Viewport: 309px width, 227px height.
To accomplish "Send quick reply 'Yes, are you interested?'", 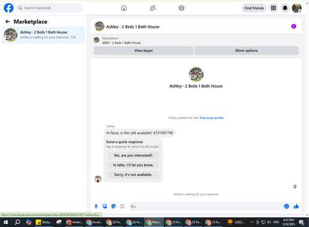I will (x=133, y=155).
